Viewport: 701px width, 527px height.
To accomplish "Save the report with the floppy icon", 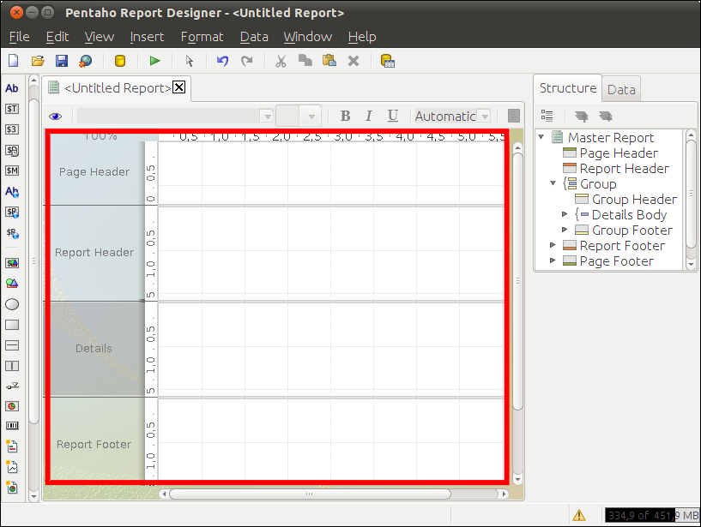I will coord(62,61).
